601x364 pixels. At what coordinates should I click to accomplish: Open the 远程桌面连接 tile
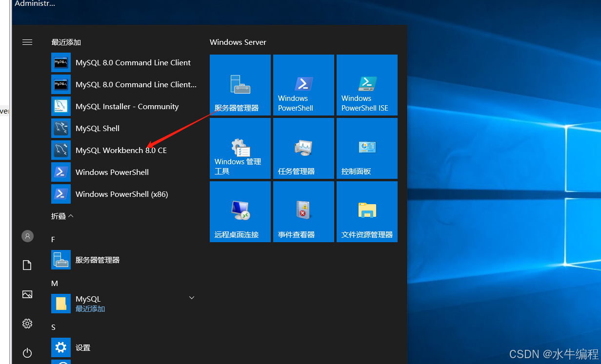[x=240, y=211]
